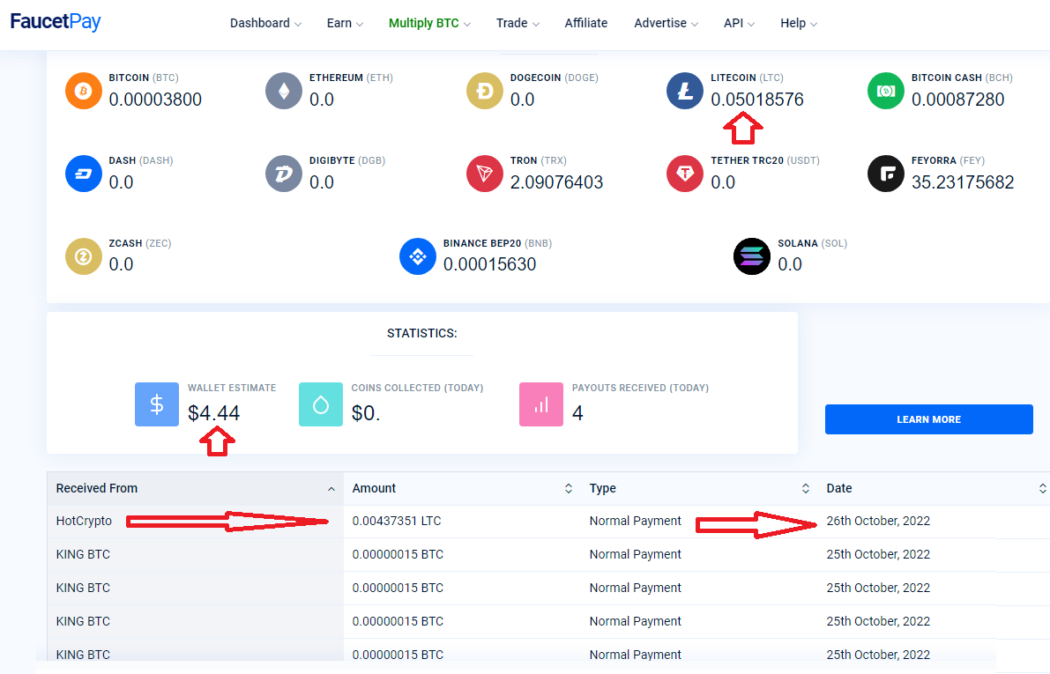The image size is (1050, 674).
Task: Open the Earn dropdown menu
Action: point(345,23)
